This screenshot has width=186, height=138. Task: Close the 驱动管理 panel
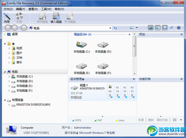click(x=134, y=79)
